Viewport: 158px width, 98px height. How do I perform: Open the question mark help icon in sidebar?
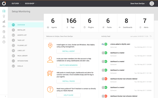click(x=4, y=42)
